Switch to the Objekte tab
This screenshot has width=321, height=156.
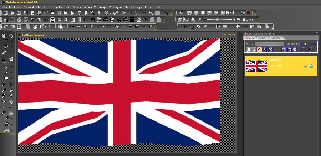point(276,38)
